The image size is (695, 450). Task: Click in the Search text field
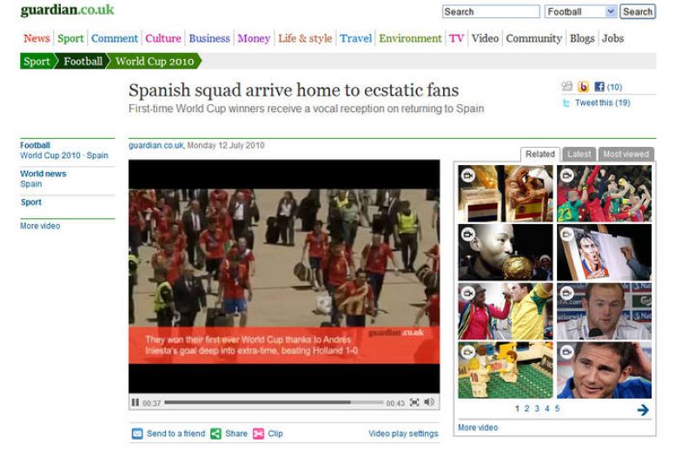click(490, 12)
